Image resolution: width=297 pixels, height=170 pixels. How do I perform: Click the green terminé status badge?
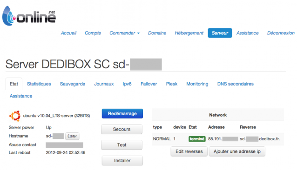click(x=197, y=139)
